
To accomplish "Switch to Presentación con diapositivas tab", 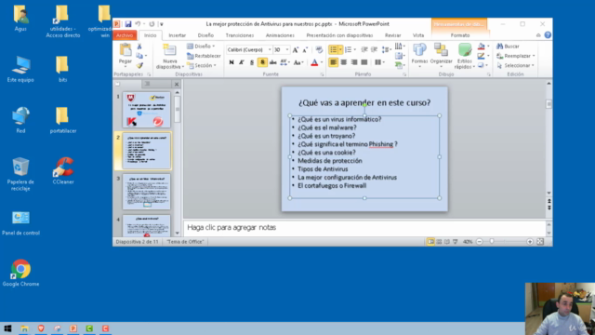I will 339,35.
